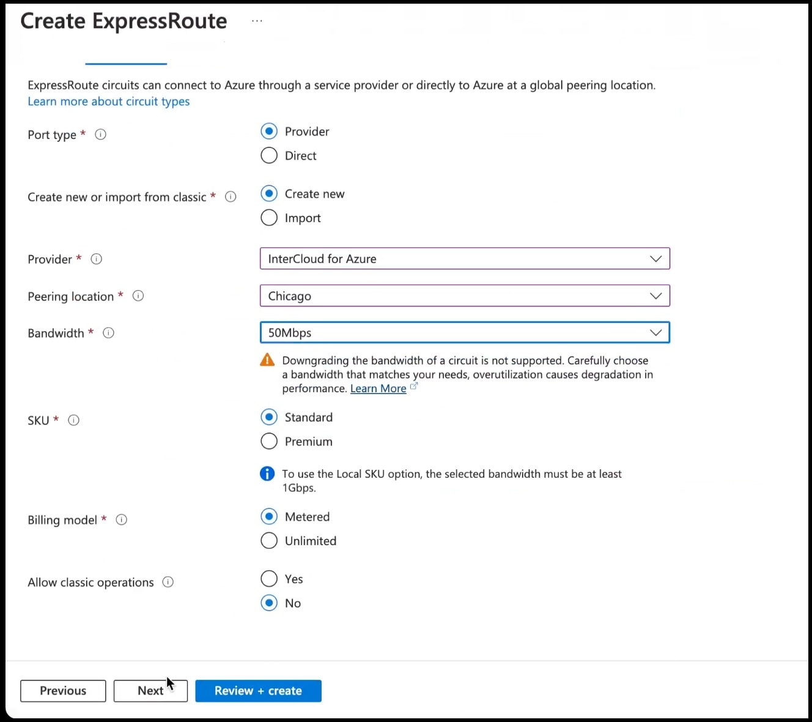Open the ellipsis menu beside Create ExpressRoute
Viewport: 812px width, 722px height.
coord(256,20)
